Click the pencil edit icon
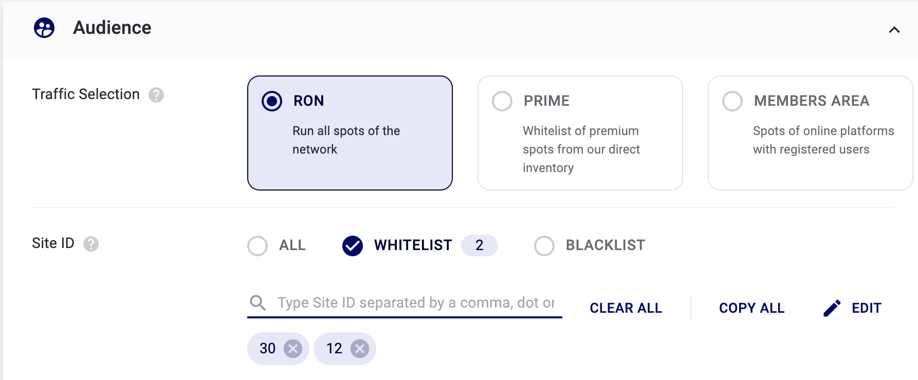Image resolution: width=918 pixels, height=380 pixels. 832,308
